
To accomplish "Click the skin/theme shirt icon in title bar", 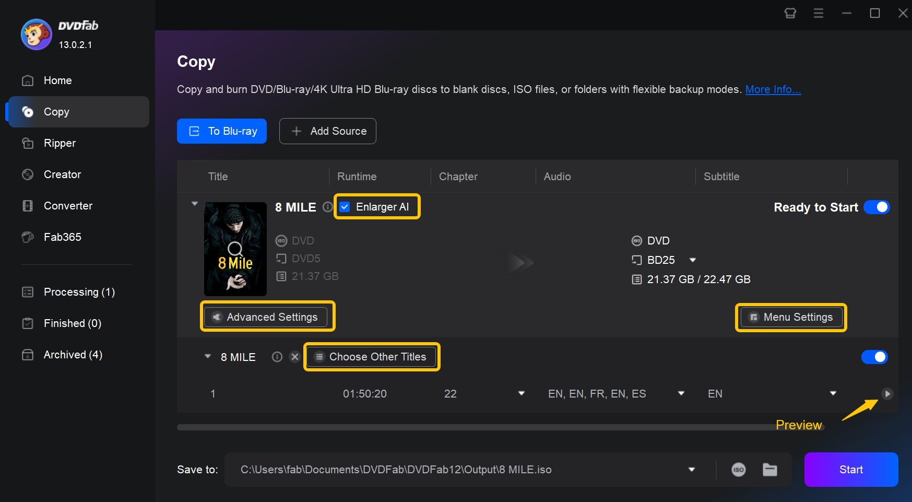I will [790, 13].
